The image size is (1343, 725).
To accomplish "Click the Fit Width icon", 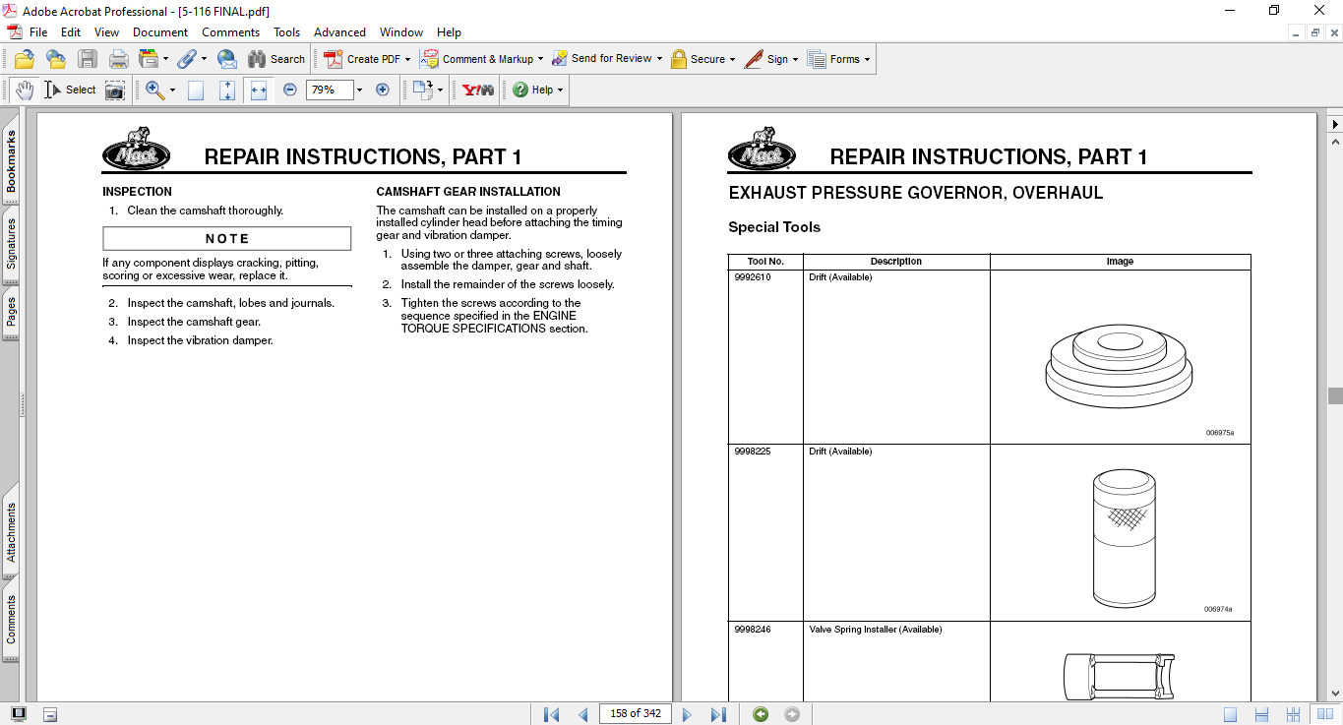I will (259, 91).
